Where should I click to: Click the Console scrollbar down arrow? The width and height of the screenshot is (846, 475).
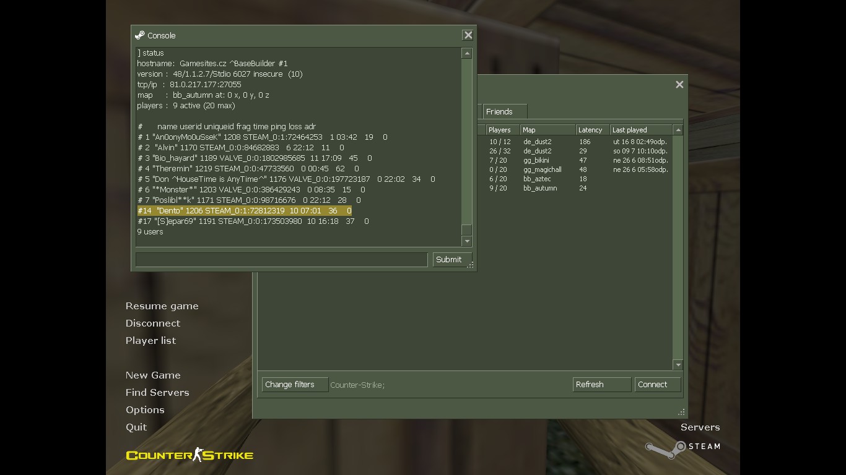coord(467,241)
